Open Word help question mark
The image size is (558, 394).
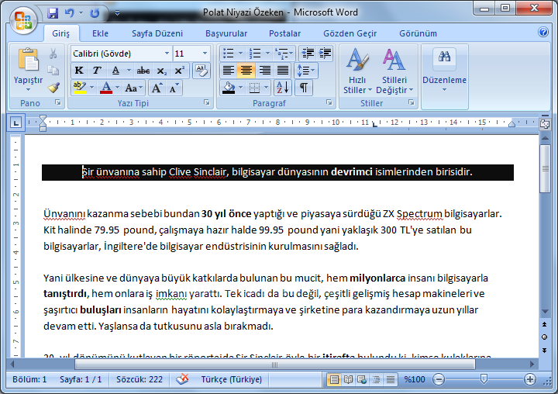click(543, 32)
